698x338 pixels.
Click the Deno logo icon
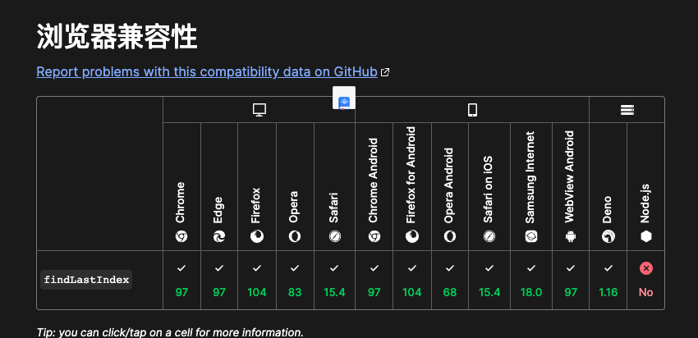pyautogui.click(x=608, y=236)
